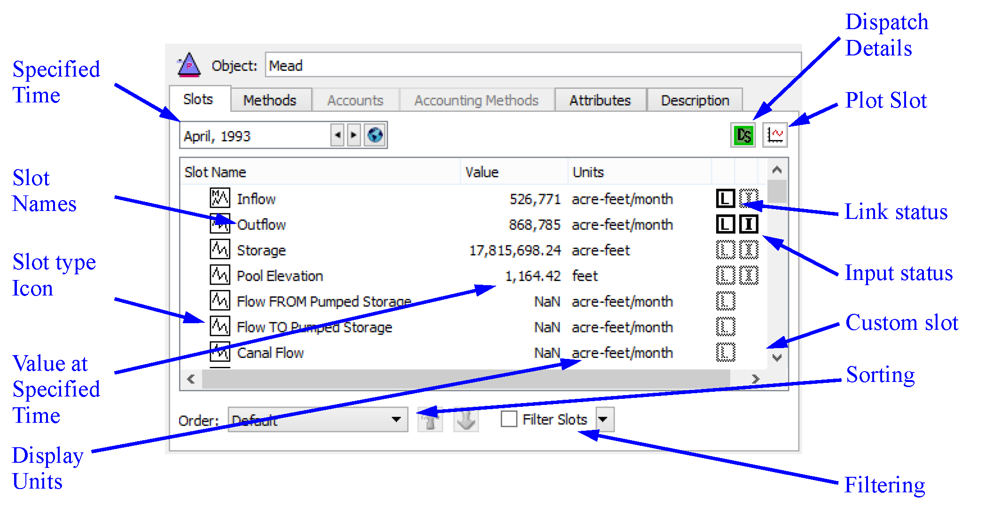985x513 pixels.
Task: Open the Attributes tab
Action: (600, 100)
